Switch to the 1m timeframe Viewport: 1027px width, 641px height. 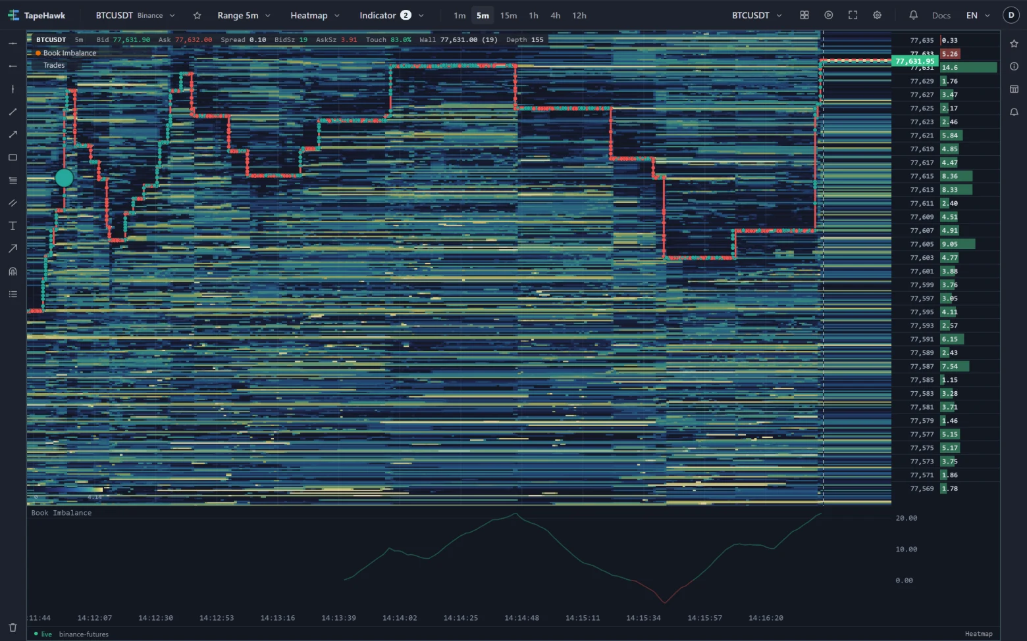(460, 15)
